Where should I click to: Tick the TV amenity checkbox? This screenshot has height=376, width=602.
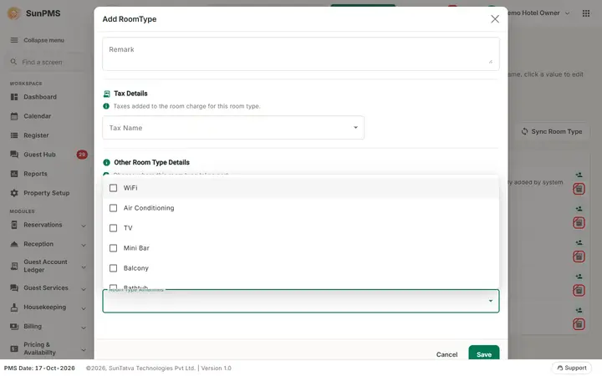[113, 228]
